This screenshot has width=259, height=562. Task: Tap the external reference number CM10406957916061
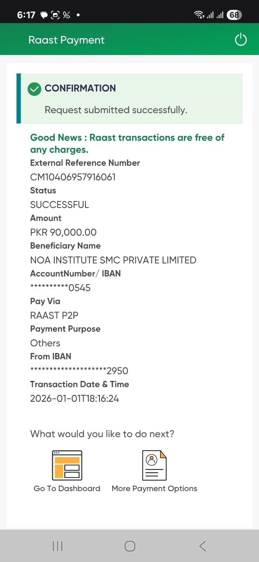73,177
